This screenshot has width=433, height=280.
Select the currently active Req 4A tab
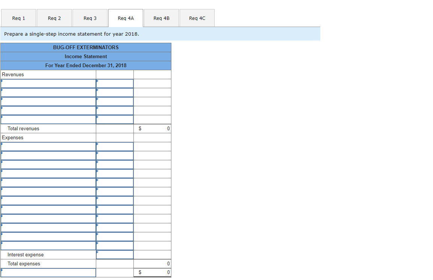(125, 18)
